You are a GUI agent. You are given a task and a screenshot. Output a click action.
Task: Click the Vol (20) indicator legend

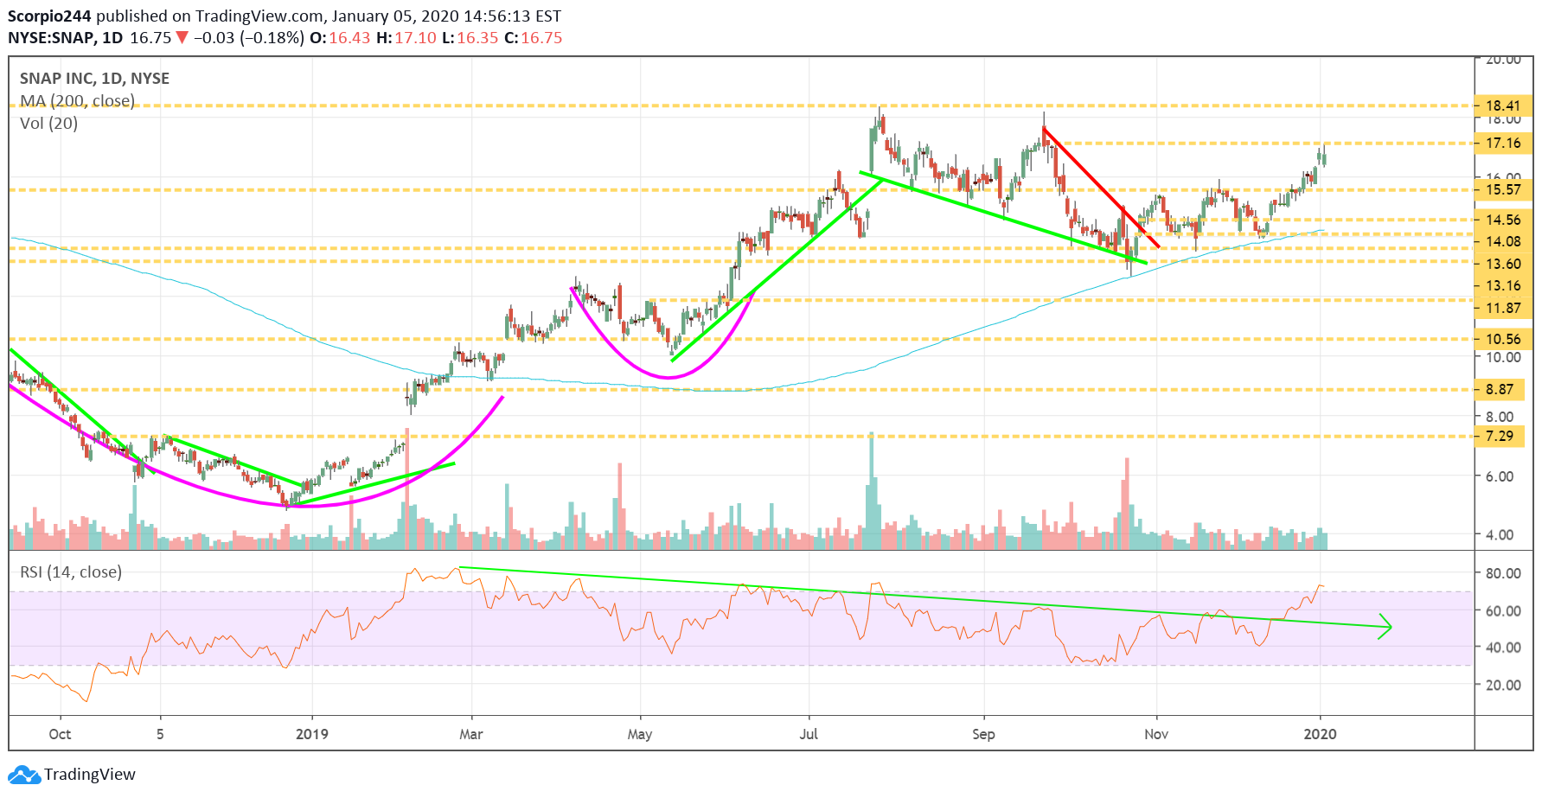point(49,124)
